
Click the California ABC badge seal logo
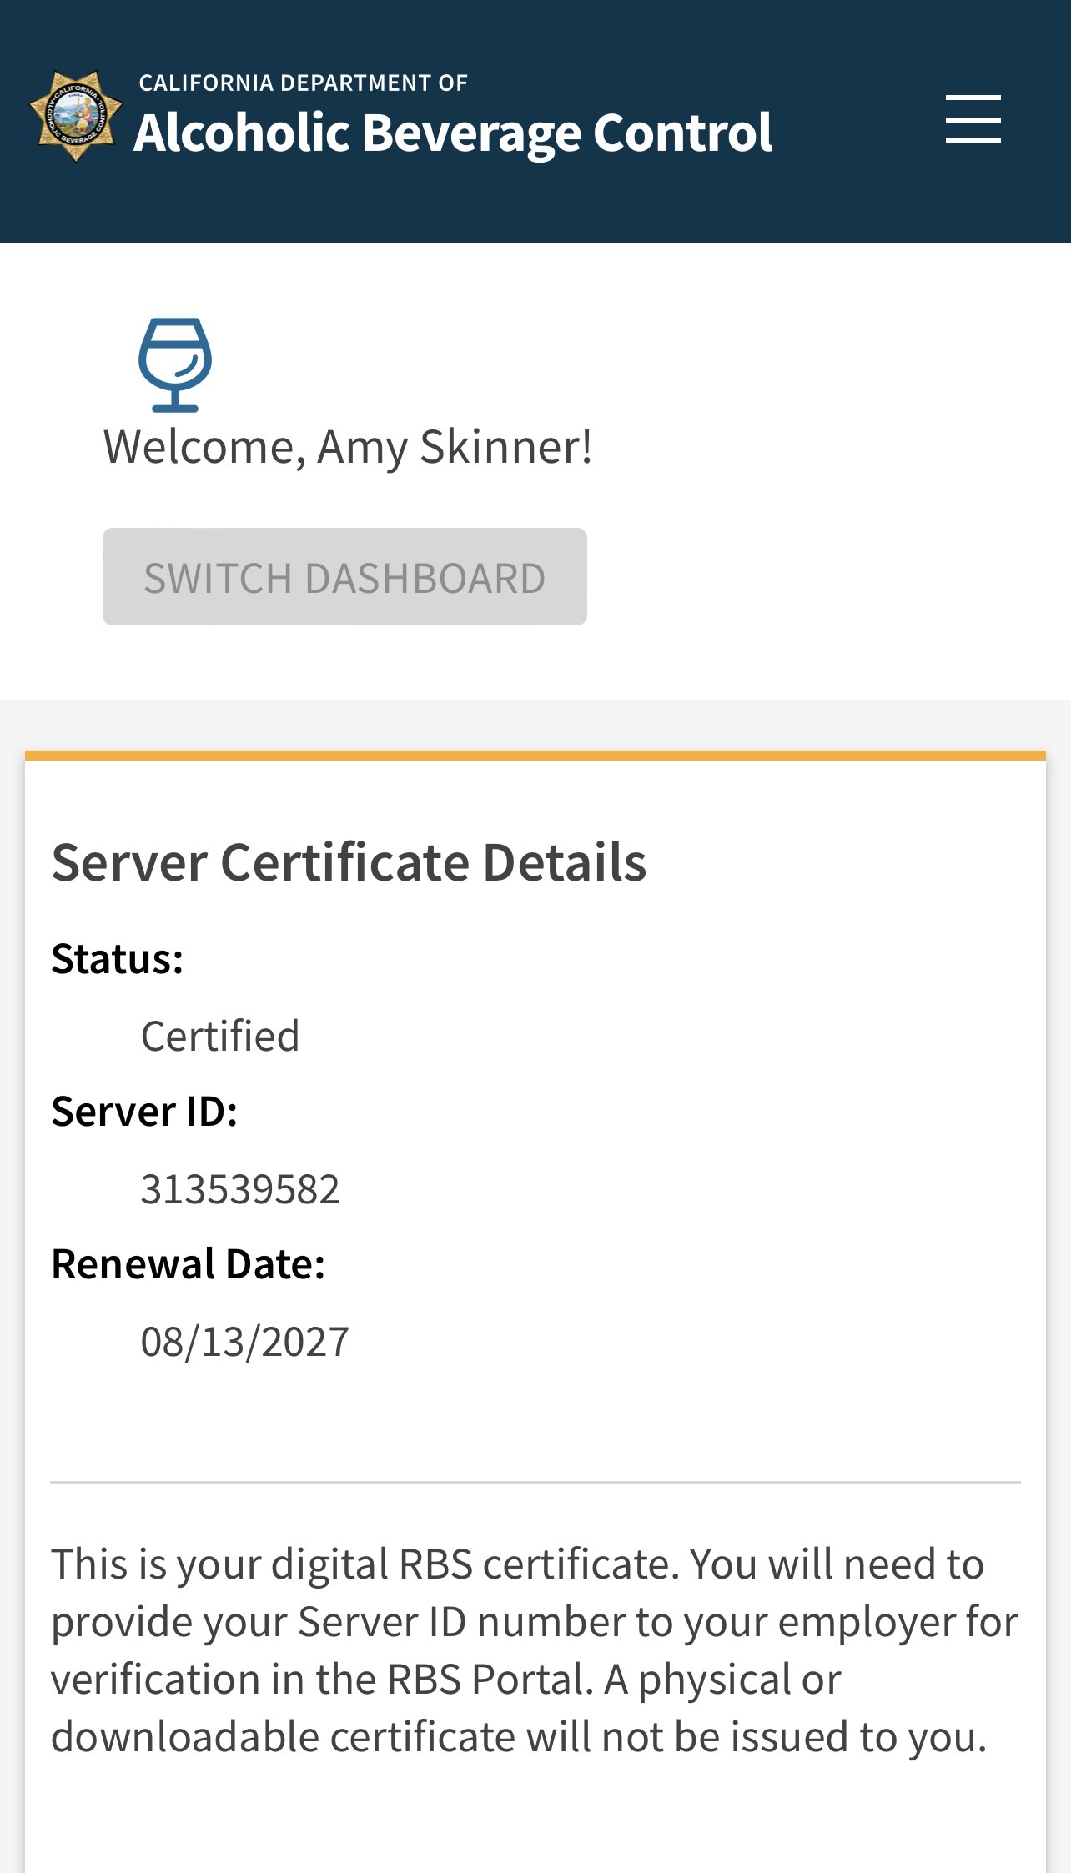point(76,117)
